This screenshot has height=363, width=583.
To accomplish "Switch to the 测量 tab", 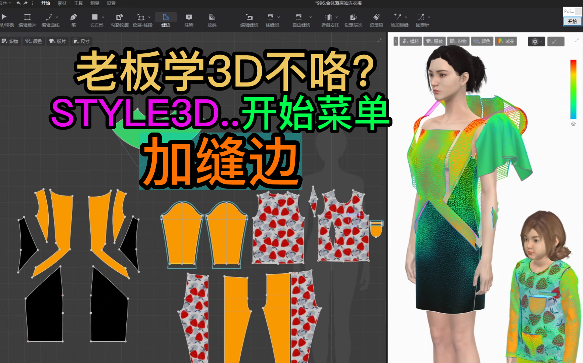I will [x=95, y=3].
